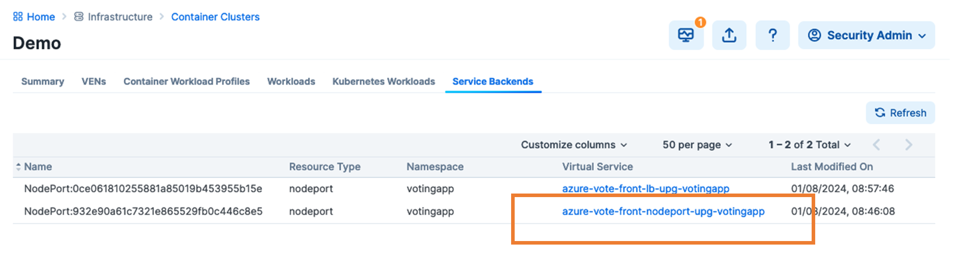The image size is (955, 261).
Task: Open the health monitor icon with notification badge
Action: [x=686, y=35]
